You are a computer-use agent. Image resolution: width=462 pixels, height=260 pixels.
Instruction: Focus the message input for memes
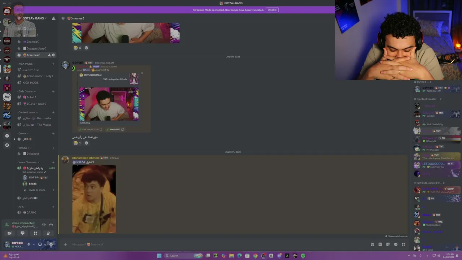[x=217, y=244]
